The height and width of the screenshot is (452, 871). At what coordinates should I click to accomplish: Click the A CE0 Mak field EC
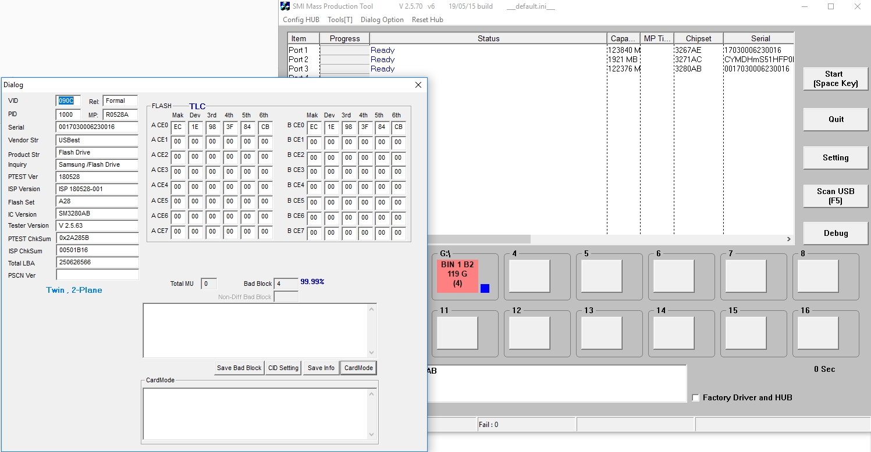tap(178, 126)
